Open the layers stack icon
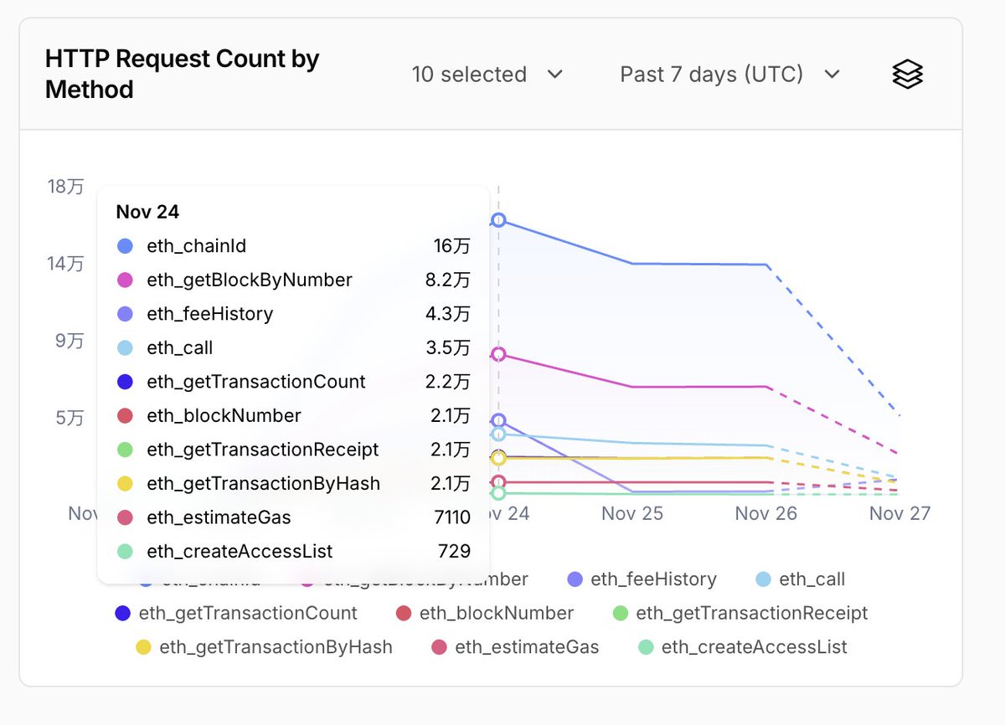Screen dimensions: 1005x725 coord(907,75)
